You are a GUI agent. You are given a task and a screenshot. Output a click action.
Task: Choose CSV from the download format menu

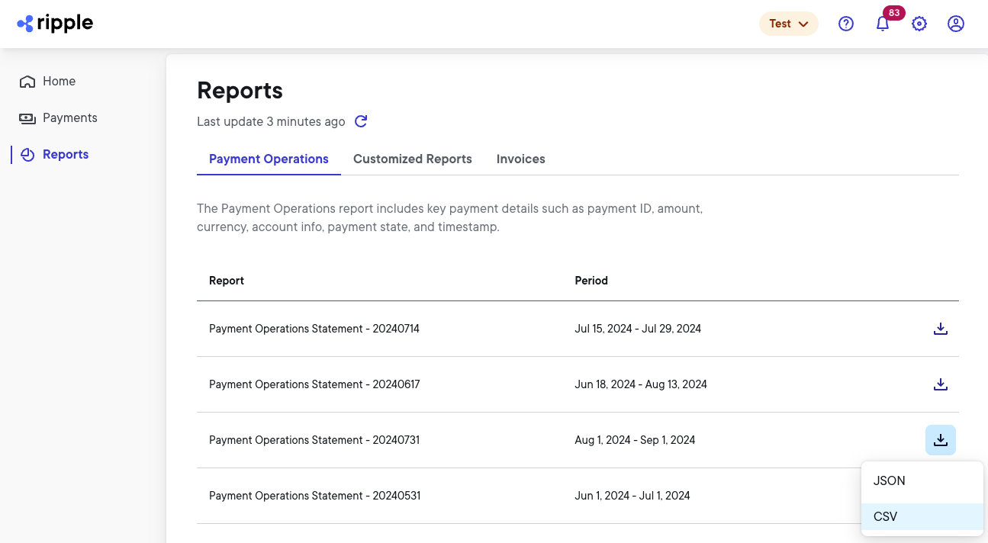tap(885, 516)
